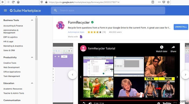This screenshot has height=104, width=189.
Task: Click the padlock site security icon
Action: [46, 2]
